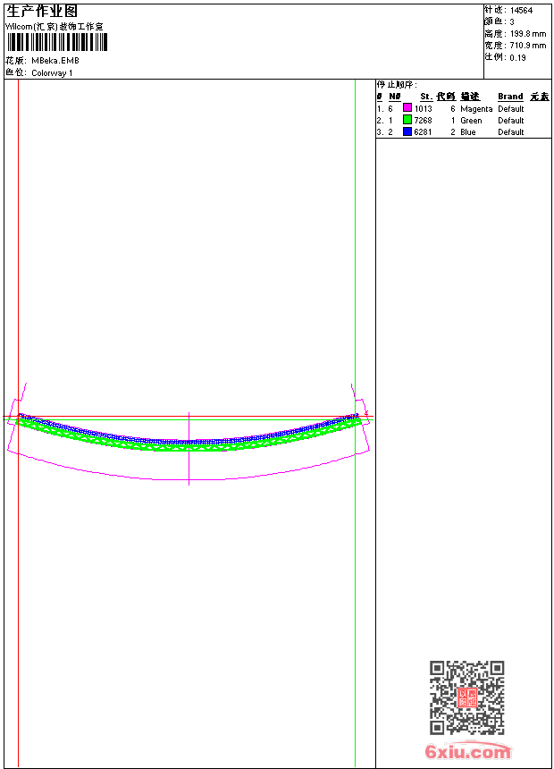Click 'Default' brand in the Magenta row
Screen dimensions: 554x769
[x=511, y=109]
